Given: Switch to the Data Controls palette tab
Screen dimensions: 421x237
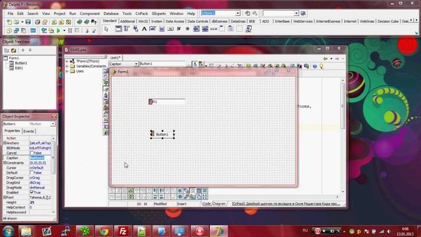Looking at the screenshot, I should tap(197, 21).
